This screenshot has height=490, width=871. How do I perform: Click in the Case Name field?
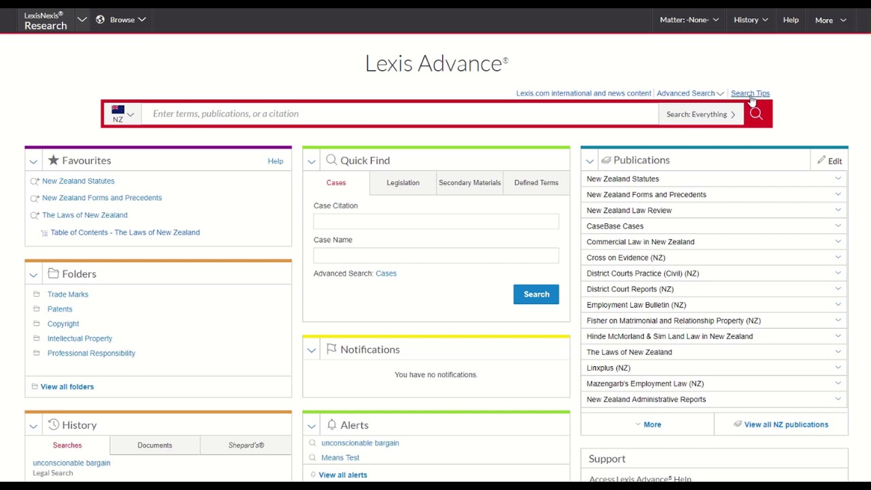pyautogui.click(x=436, y=255)
